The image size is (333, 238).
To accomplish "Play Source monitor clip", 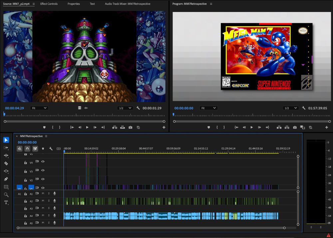I will tap(87, 127).
